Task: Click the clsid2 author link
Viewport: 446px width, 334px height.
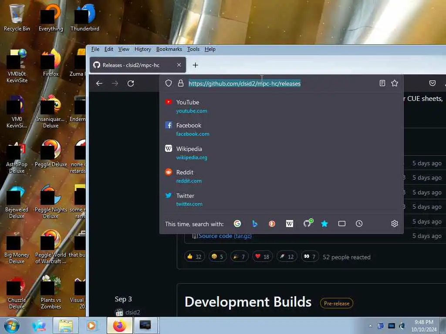Action: (132, 312)
